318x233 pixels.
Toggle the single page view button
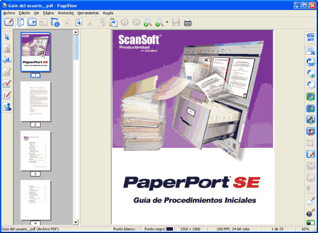[32, 22]
